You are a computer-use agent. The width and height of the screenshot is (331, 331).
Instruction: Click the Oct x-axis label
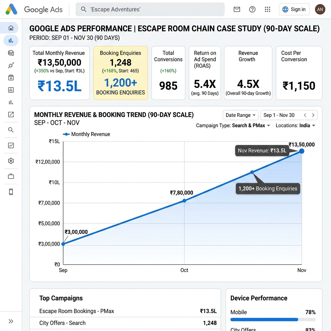click(184, 270)
